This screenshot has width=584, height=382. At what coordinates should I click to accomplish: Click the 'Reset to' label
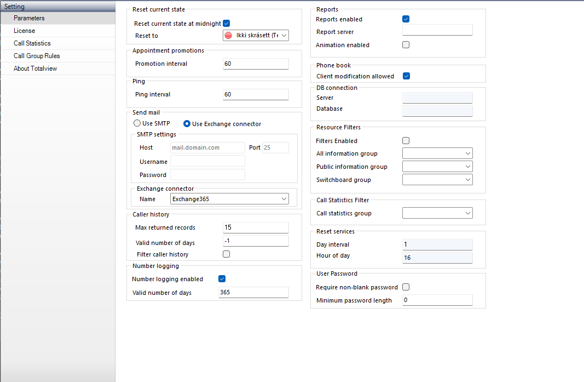coord(146,36)
